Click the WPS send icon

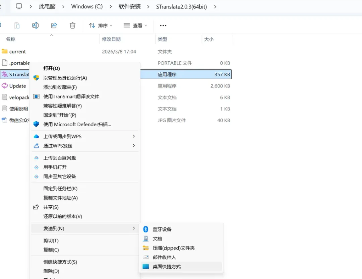36,146
